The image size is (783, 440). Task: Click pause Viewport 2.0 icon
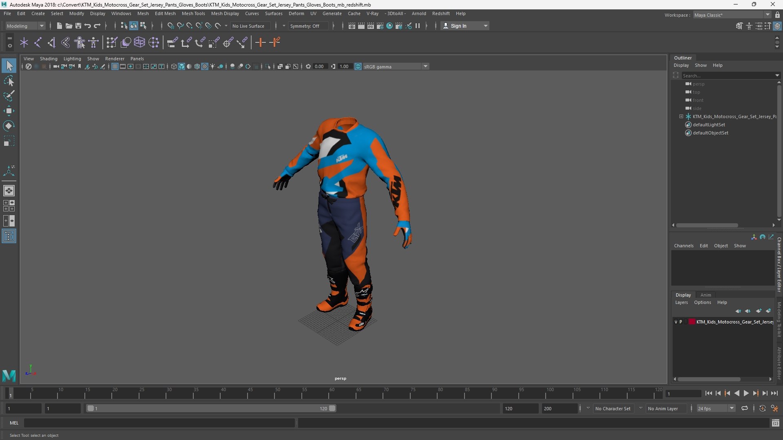tap(418, 26)
